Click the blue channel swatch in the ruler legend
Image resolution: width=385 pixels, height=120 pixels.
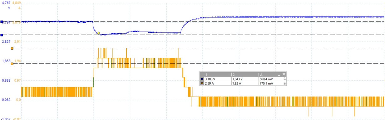coord(202,79)
